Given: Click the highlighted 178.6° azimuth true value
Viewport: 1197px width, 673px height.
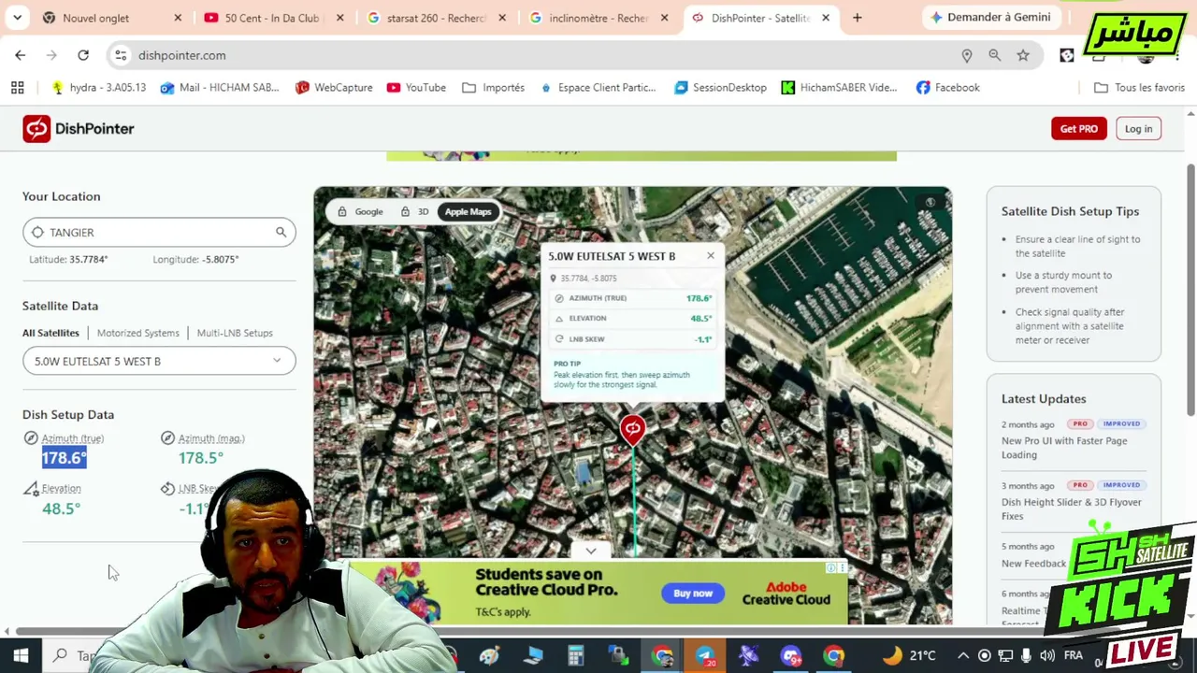Looking at the screenshot, I should 64,458.
